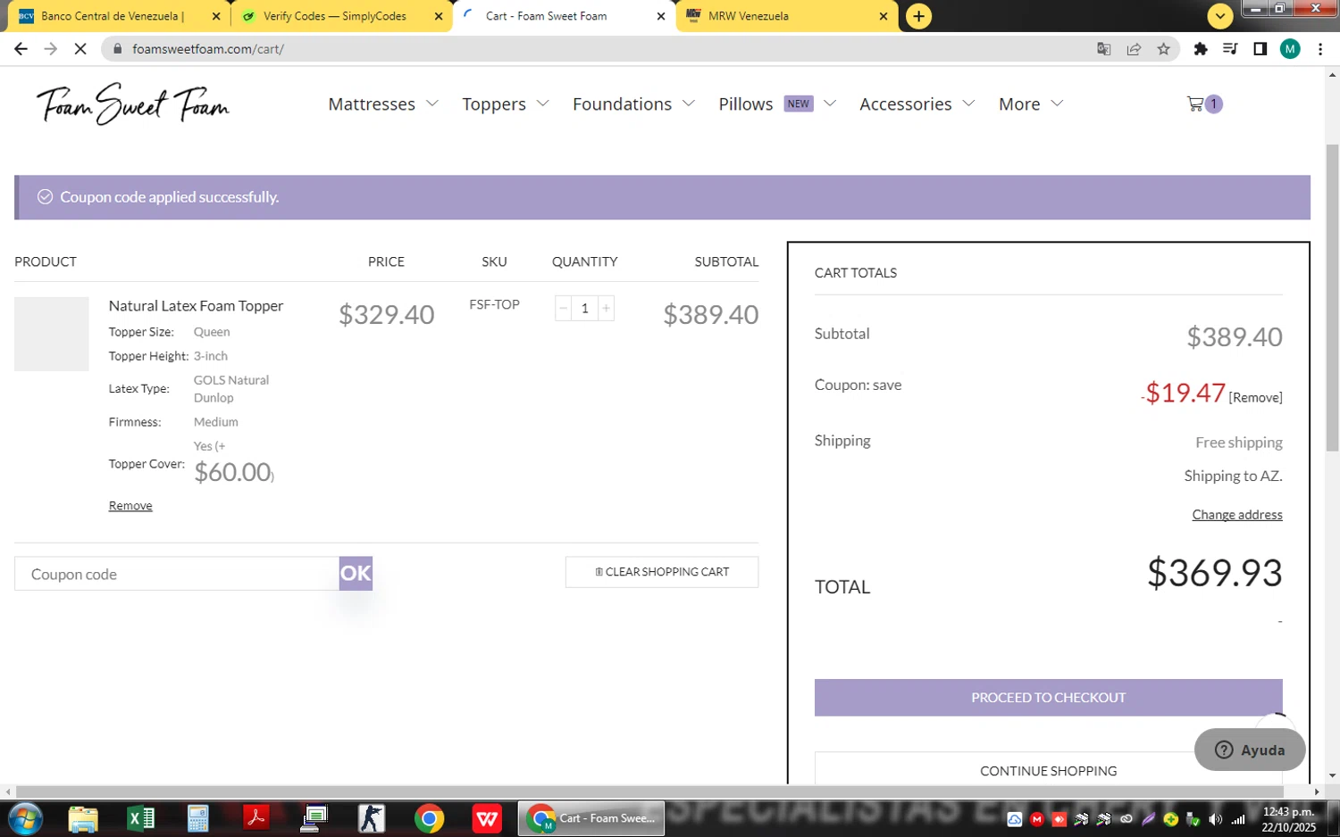Click the share page icon in address bar

click(x=1134, y=49)
